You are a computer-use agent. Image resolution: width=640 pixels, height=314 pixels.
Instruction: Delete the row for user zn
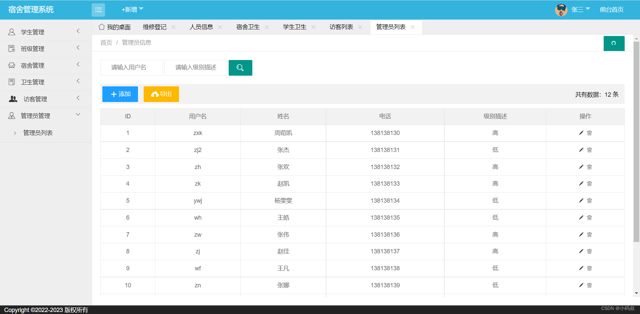click(589, 285)
